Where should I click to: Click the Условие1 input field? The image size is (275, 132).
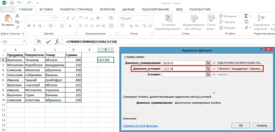point(184,74)
